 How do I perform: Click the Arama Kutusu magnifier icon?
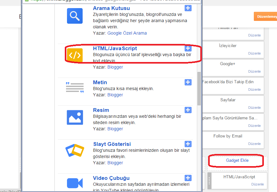[x=75, y=16]
